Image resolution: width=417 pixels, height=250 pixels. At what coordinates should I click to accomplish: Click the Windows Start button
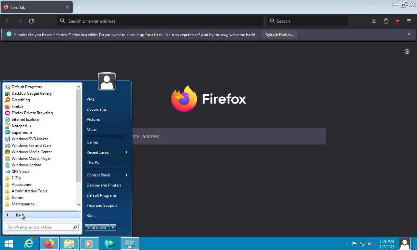click(x=9, y=243)
